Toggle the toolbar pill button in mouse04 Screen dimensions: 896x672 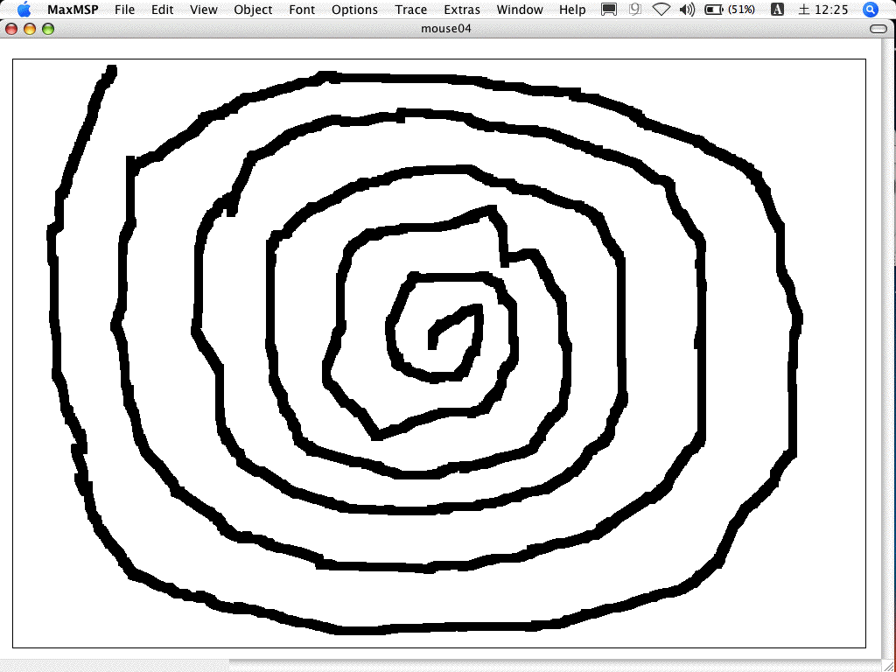click(x=878, y=29)
